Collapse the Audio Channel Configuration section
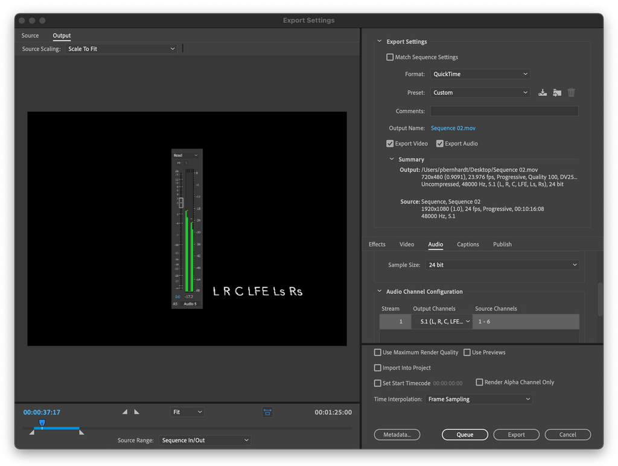 click(x=379, y=291)
